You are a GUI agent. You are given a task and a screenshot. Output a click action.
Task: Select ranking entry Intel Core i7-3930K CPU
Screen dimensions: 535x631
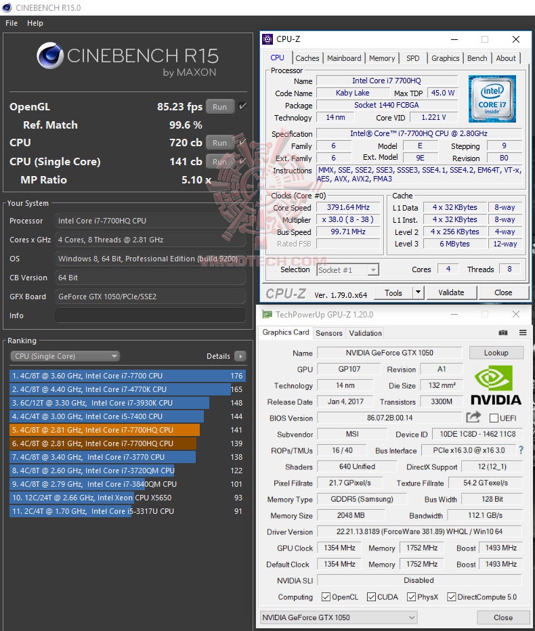coord(127,402)
